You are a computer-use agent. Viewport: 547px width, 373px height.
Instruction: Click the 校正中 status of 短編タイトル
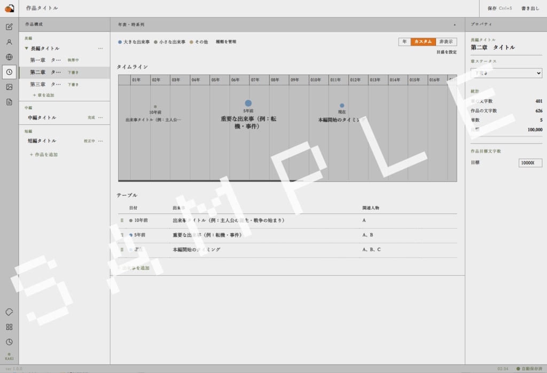point(89,141)
